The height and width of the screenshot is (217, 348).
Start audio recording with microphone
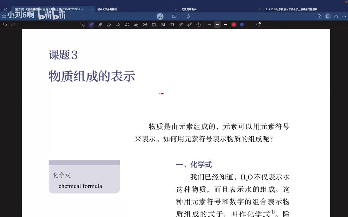188,16
